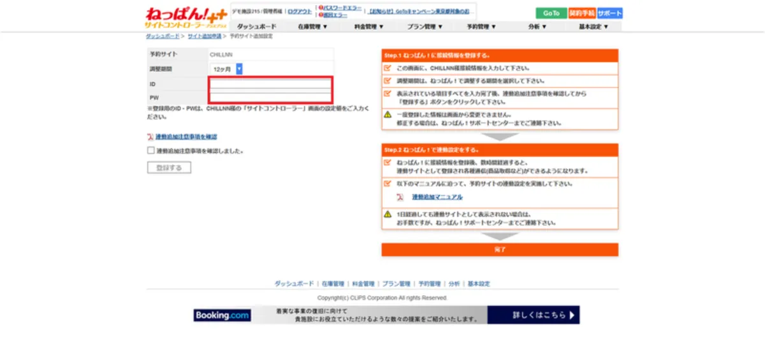Click the Step.1 ねっぱん！に接続情報を登録する header
This screenshot has width=765, height=360.
point(500,55)
